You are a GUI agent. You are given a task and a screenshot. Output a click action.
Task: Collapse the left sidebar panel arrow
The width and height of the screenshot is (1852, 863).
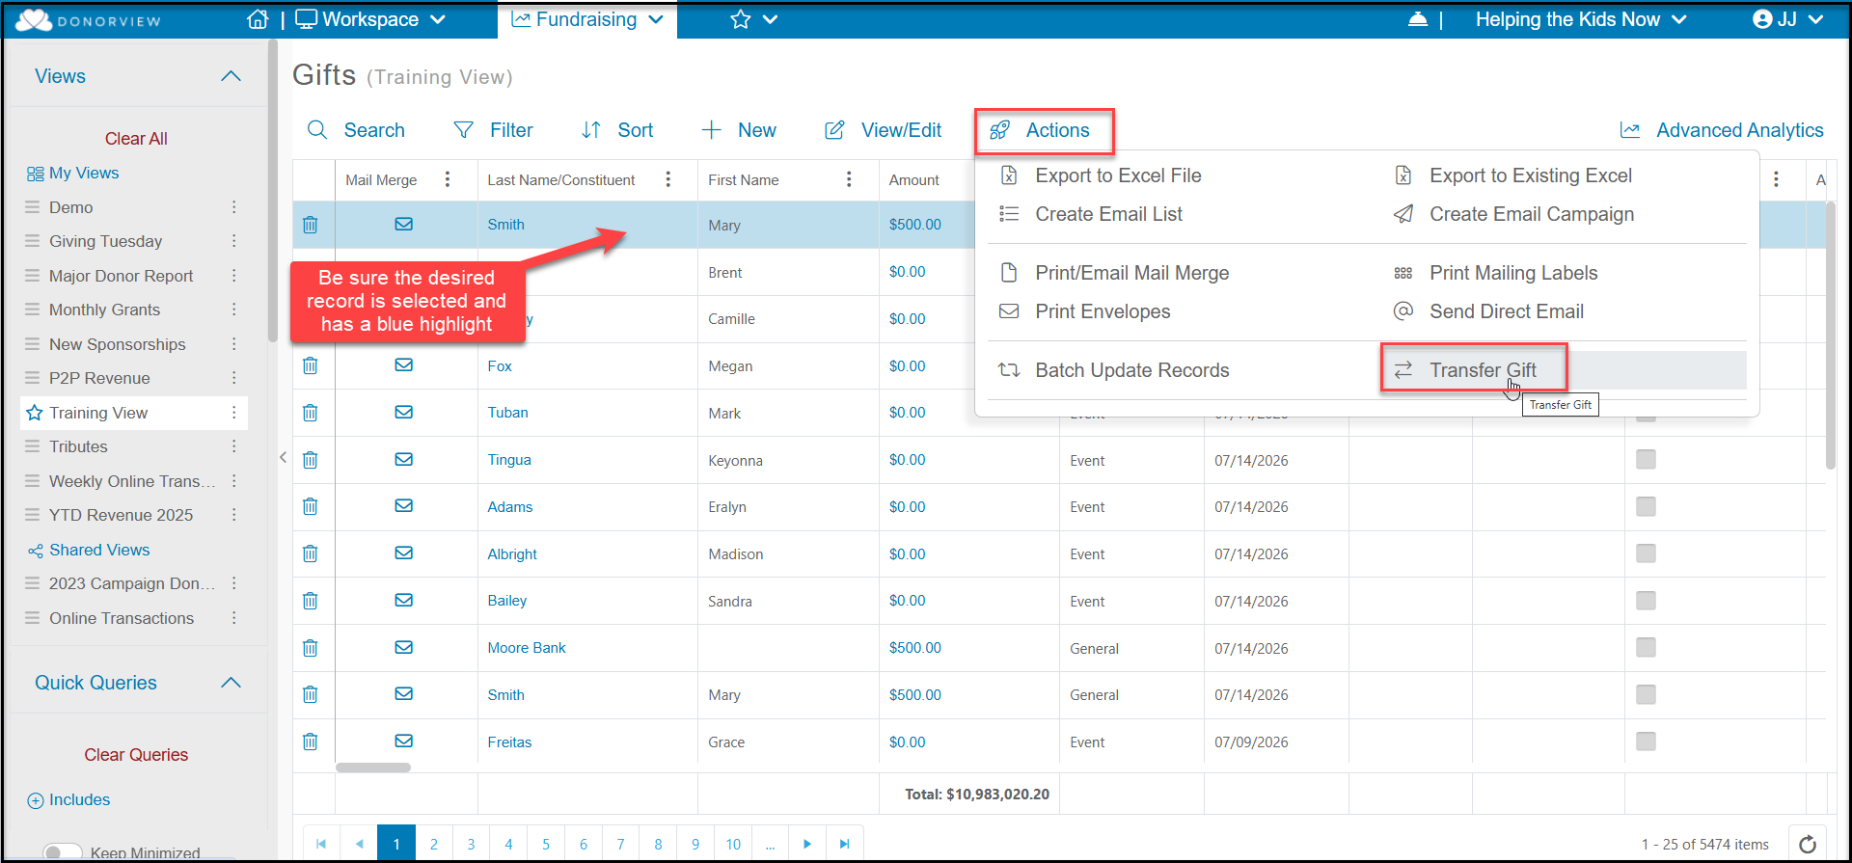(283, 457)
